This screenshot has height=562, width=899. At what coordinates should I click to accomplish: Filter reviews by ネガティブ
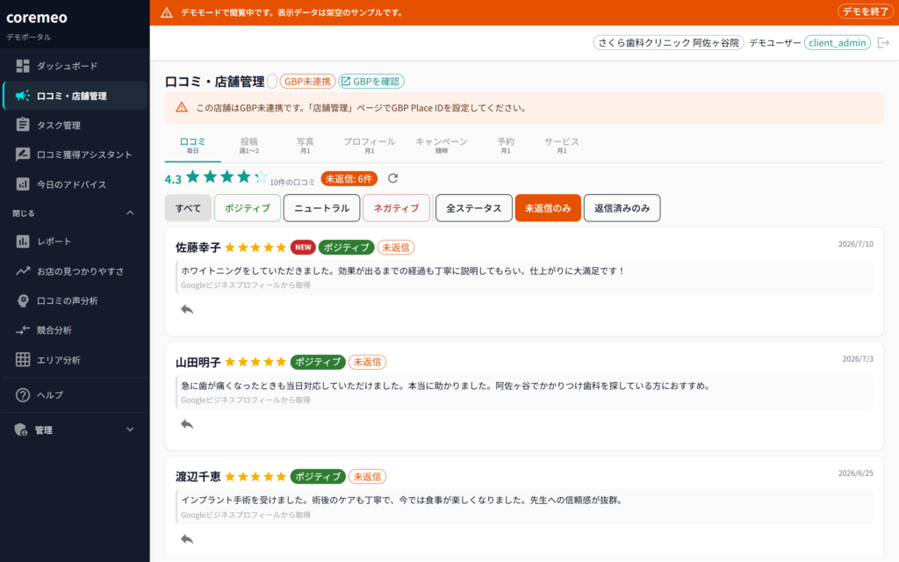point(396,208)
